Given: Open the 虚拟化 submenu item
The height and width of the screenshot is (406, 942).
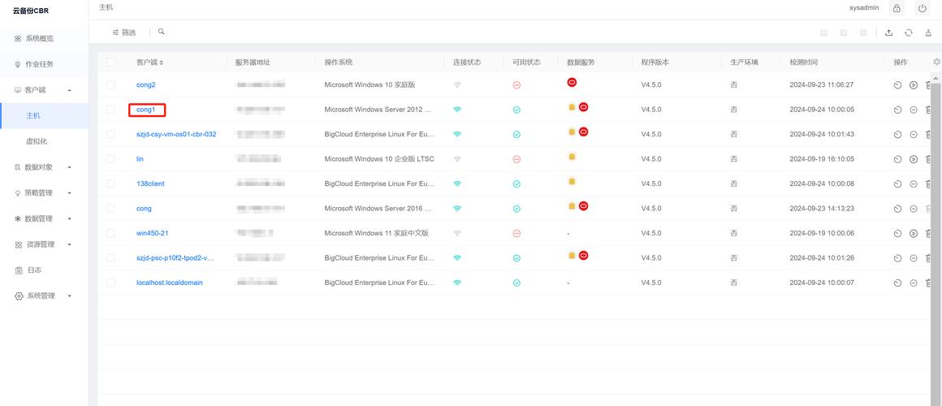Looking at the screenshot, I should [37, 141].
